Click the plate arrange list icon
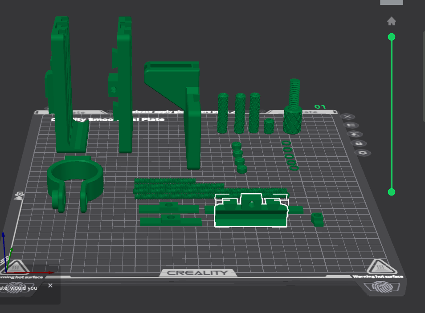The image size is (425, 313). coord(351,125)
